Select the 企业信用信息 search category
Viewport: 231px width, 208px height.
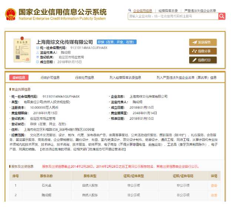tap(143, 11)
